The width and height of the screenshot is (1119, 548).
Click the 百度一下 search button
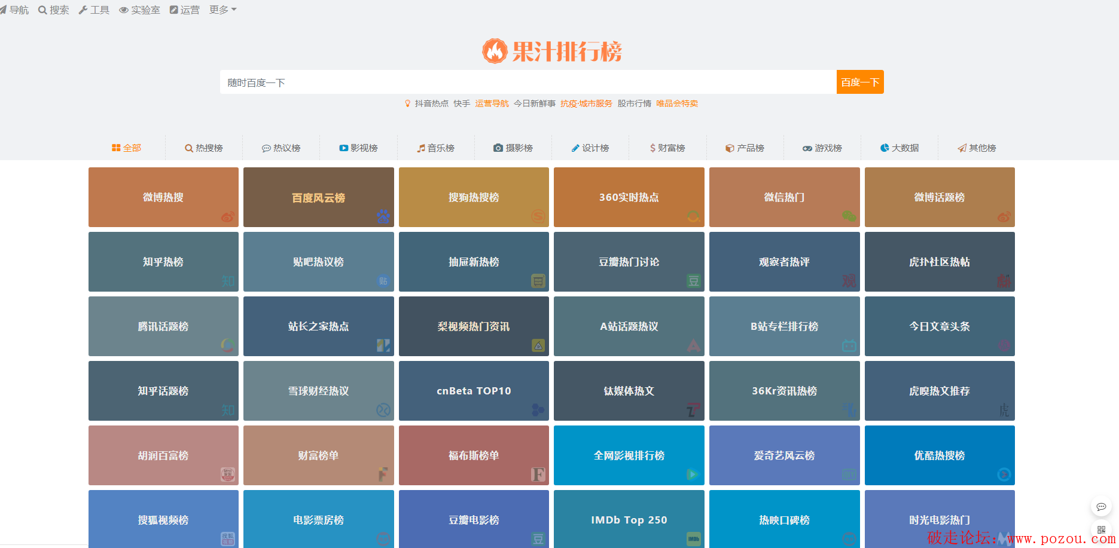(x=860, y=82)
